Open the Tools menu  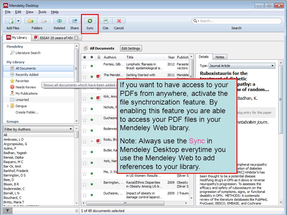pos(42,12)
